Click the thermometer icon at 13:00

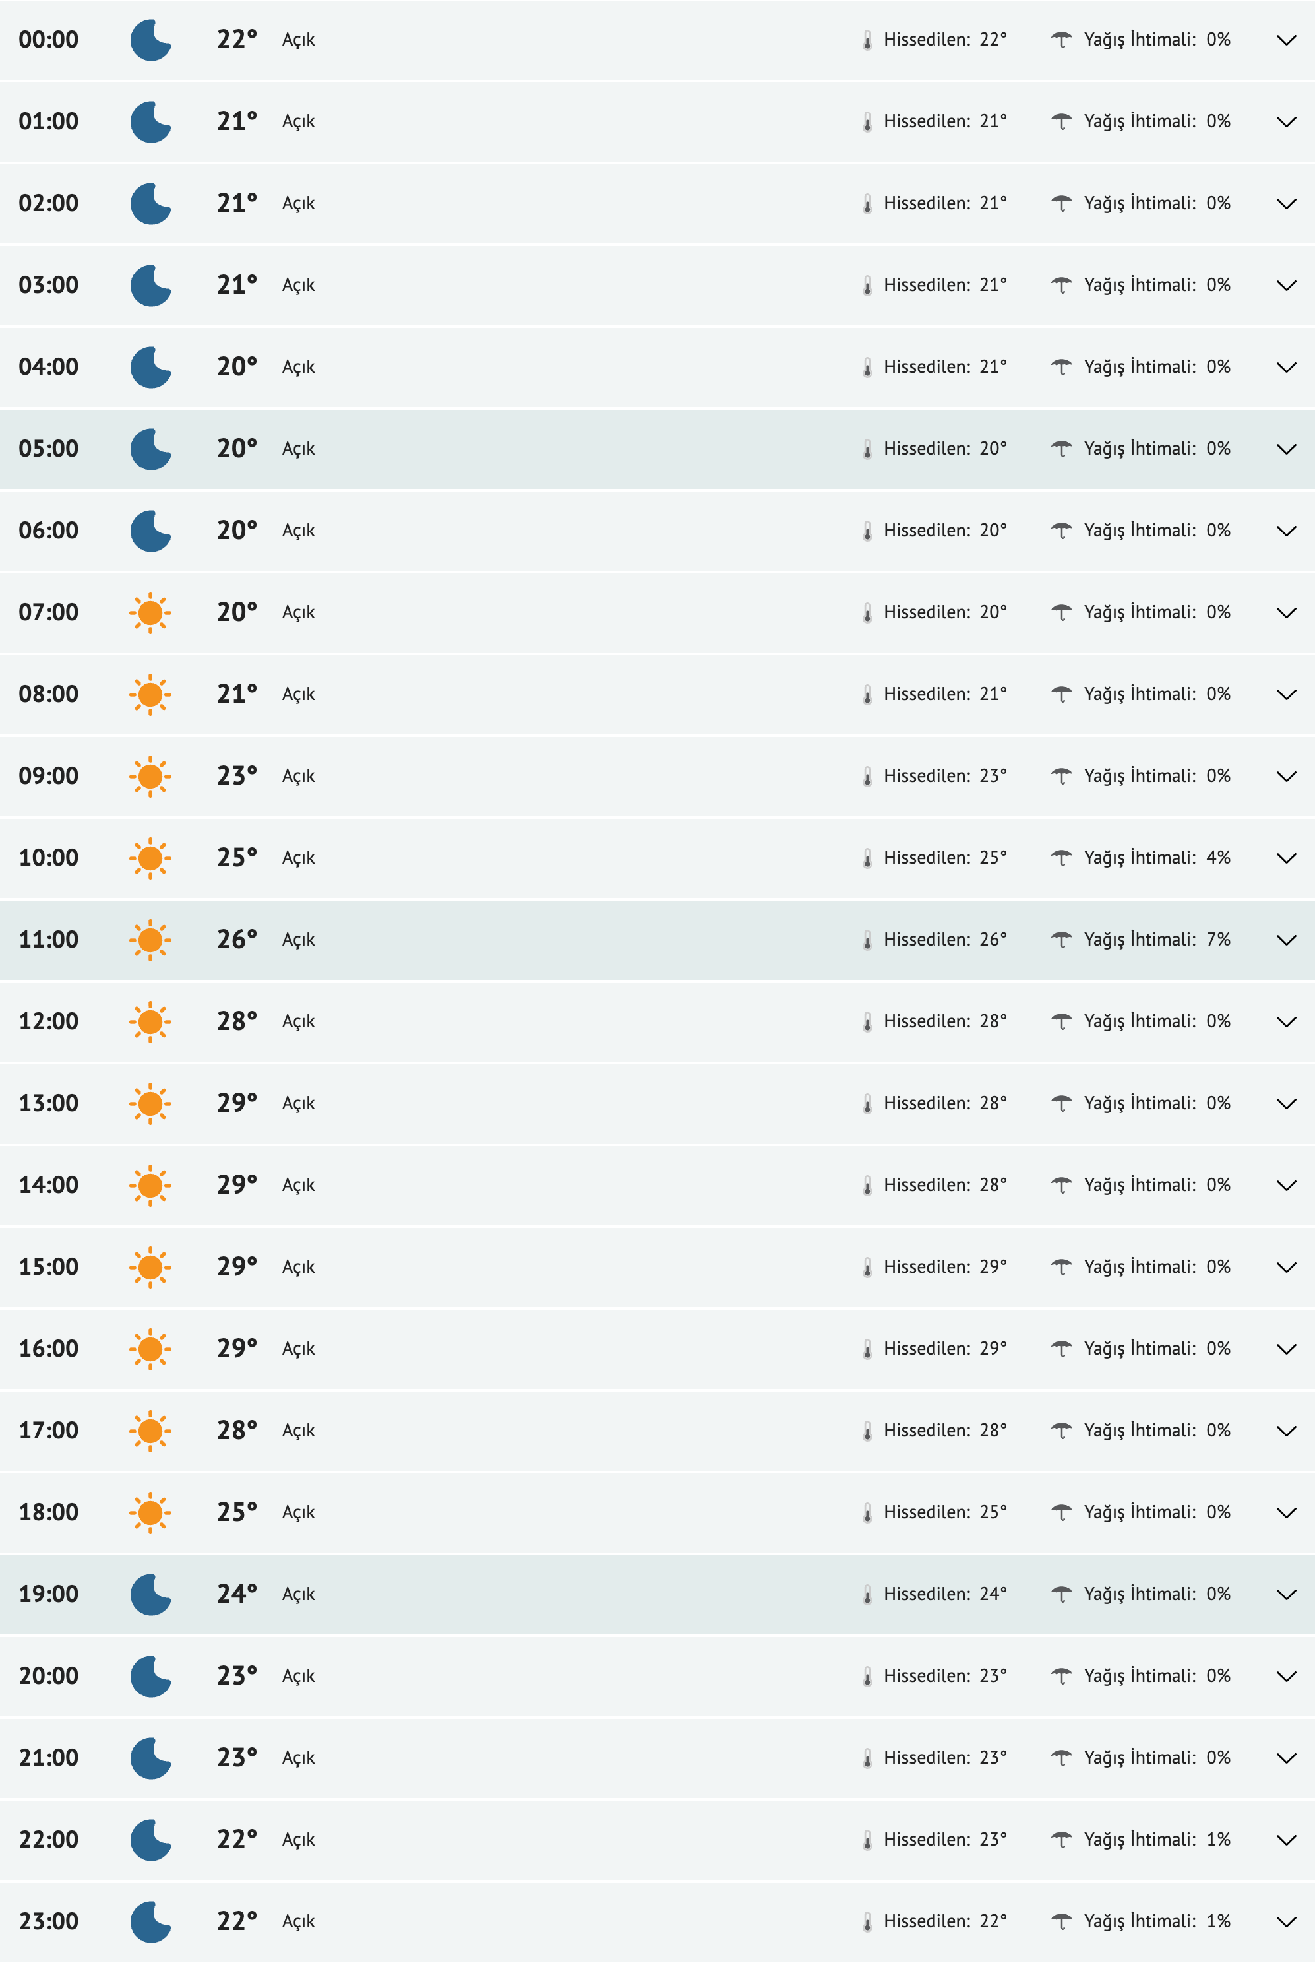[x=867, y=1103]
